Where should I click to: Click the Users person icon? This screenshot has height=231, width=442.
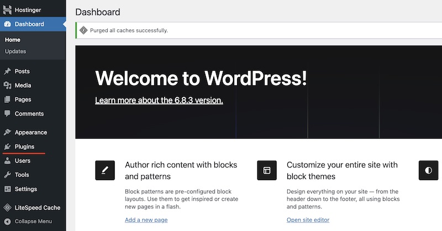tap(8, 161)
